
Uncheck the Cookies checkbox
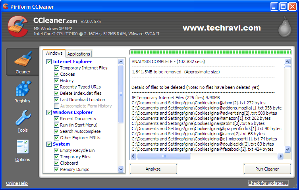click(56, 74)
